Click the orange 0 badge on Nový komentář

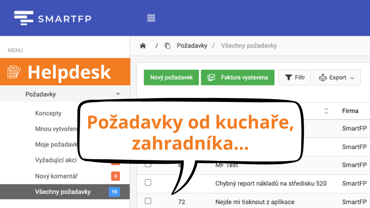click(x=115, y=176)
